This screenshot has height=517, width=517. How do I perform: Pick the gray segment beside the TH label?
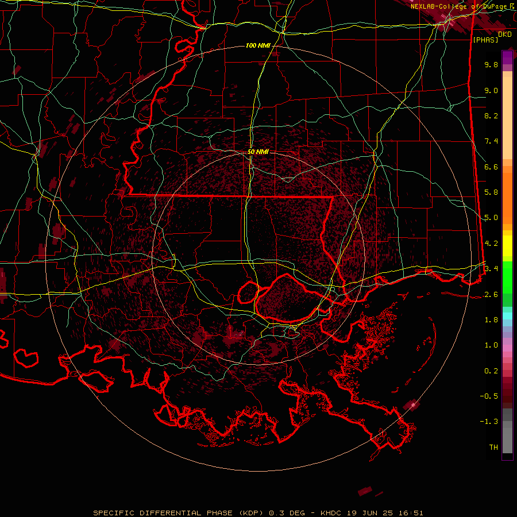[507, 441]
